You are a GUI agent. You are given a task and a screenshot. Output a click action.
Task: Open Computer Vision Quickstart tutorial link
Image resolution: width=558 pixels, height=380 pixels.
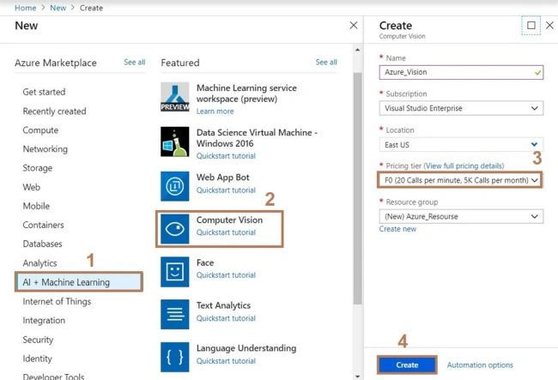[x=226, y=232]
